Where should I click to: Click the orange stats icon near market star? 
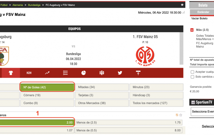tap(177, 115)
